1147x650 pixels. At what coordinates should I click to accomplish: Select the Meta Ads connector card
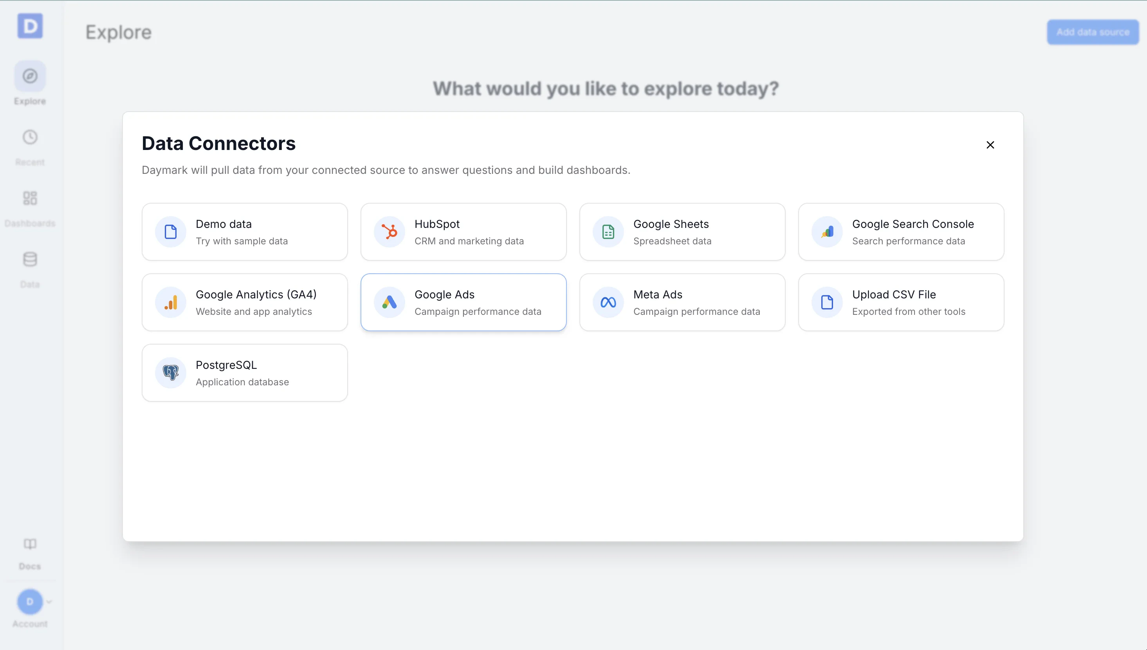[x=682, y=302]
